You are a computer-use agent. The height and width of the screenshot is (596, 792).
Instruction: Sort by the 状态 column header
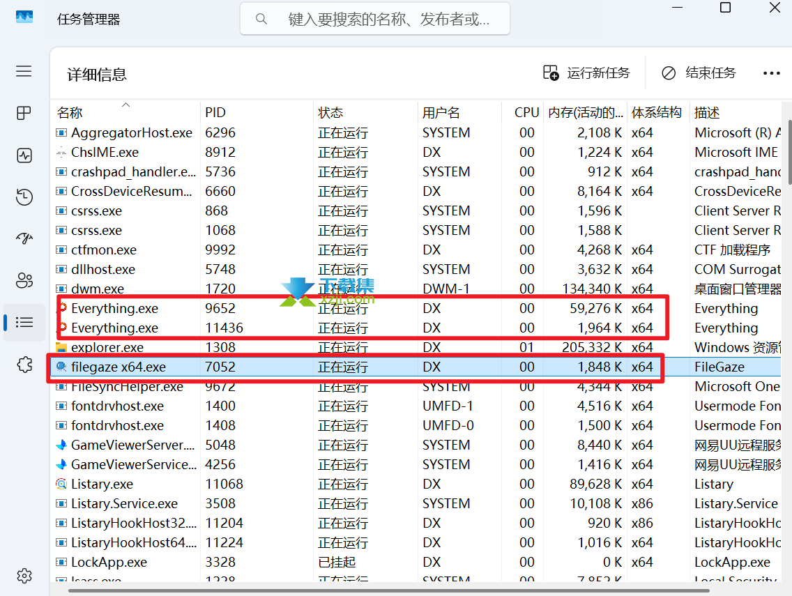point(330,113)
